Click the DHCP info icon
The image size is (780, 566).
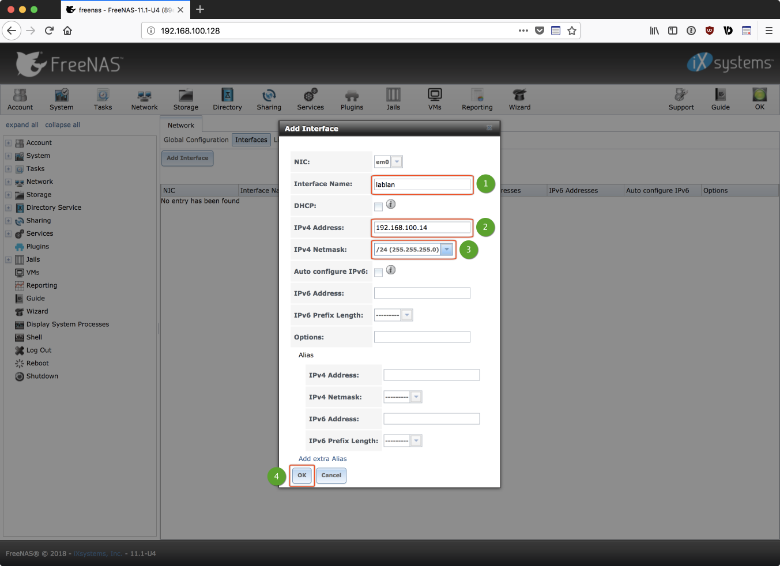click(391, 204)
